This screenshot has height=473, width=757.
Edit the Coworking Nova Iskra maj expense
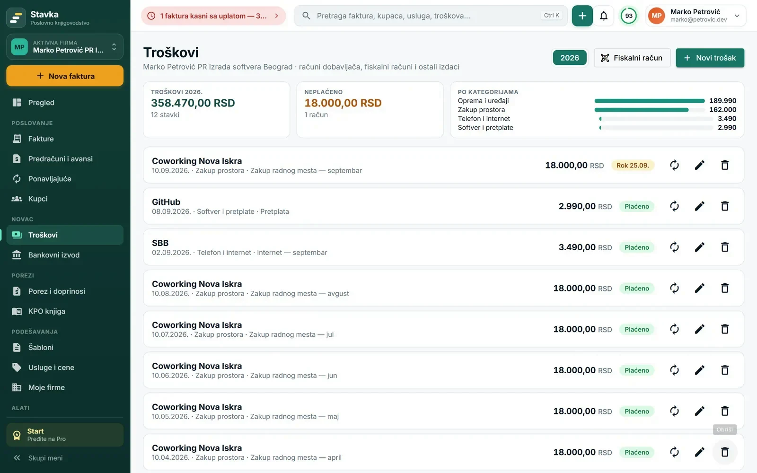coord(700,411)
